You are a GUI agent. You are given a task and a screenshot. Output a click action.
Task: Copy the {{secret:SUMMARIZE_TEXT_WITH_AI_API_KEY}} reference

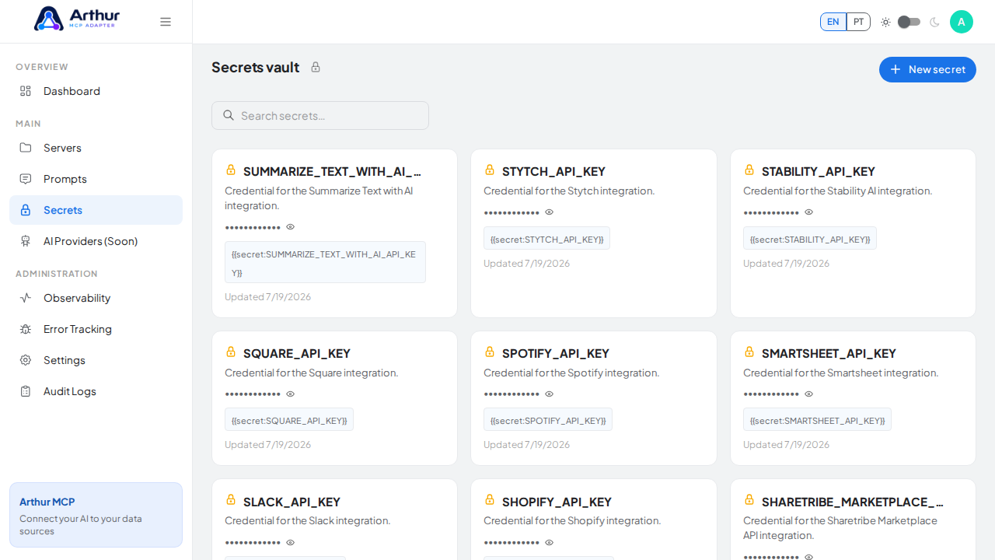[x=325, y=262]
